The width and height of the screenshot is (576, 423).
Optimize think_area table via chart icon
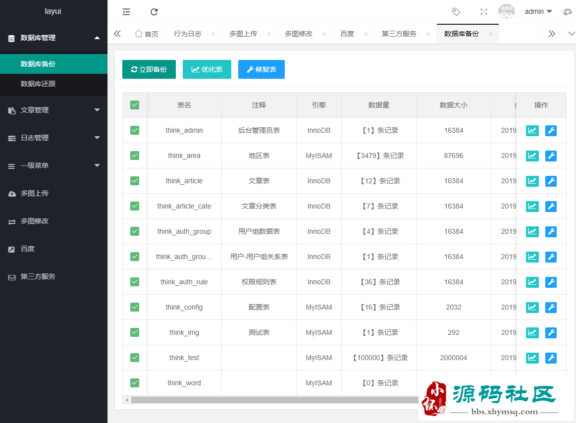click(532, 156)
